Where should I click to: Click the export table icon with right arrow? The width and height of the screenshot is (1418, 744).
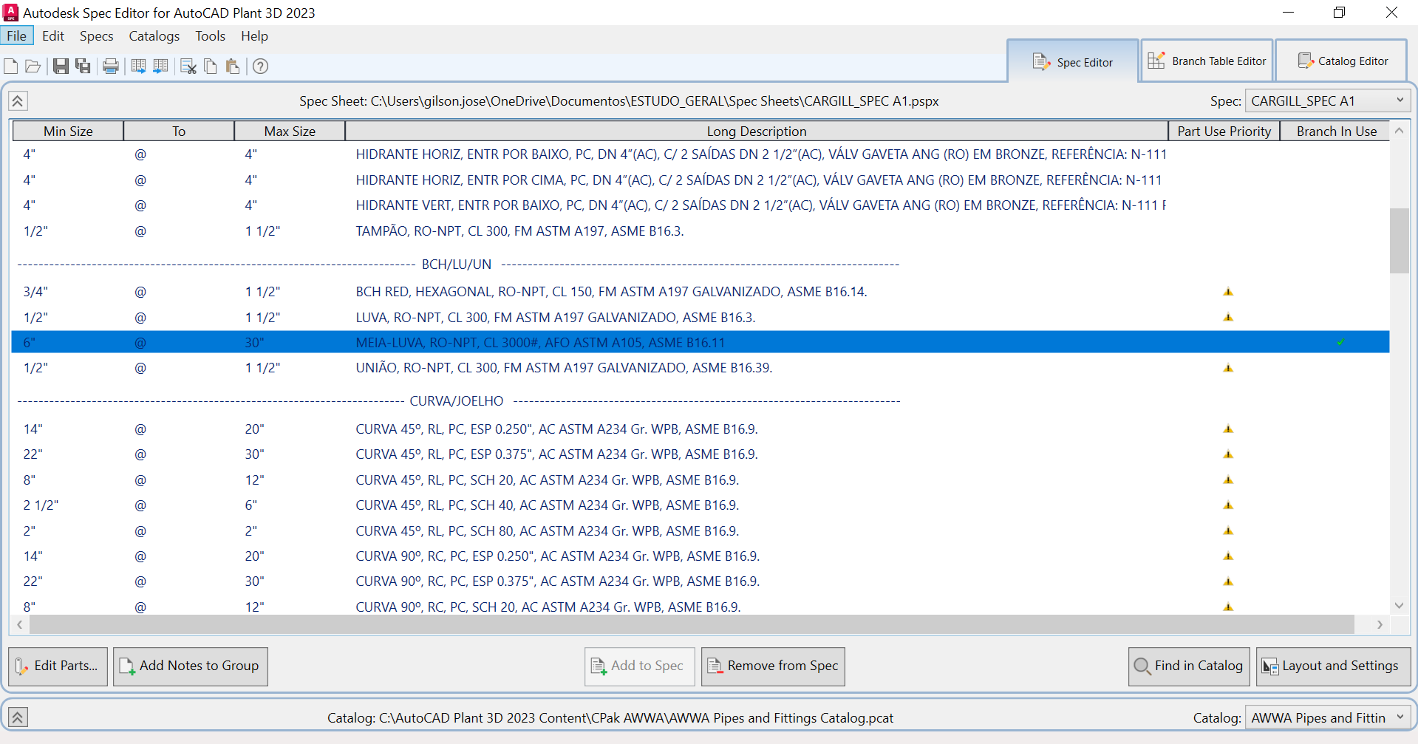point(138,66)
